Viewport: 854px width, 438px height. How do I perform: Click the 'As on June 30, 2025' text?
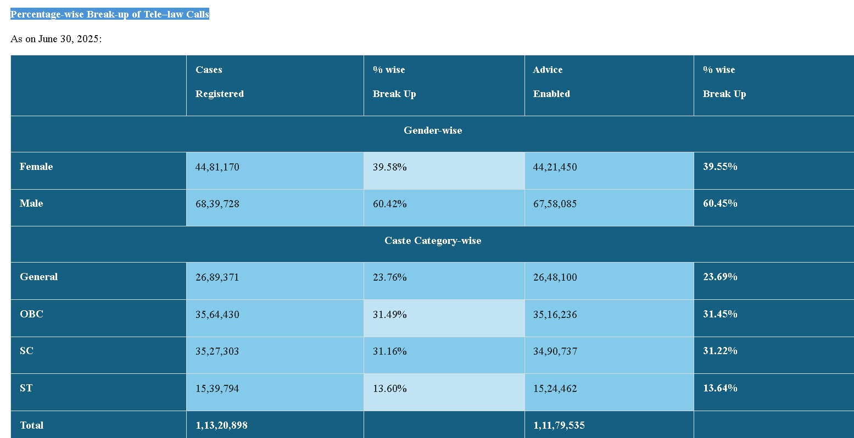click(x=56, y=39)
